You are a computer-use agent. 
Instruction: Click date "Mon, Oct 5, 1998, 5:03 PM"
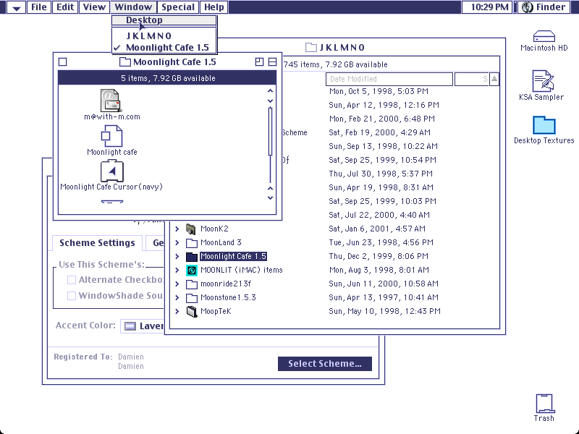click(x=379, y=91)
